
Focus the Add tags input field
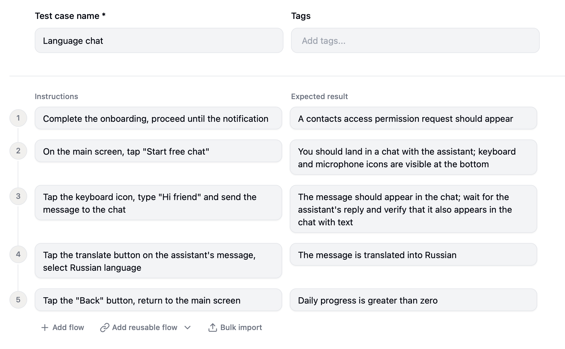415,40
